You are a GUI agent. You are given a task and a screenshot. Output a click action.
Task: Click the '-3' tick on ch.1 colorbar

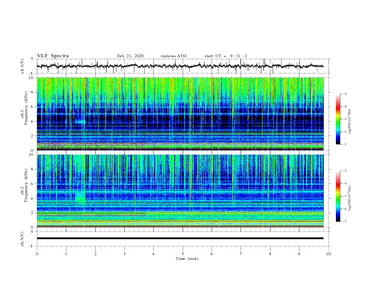coord(345,94)
